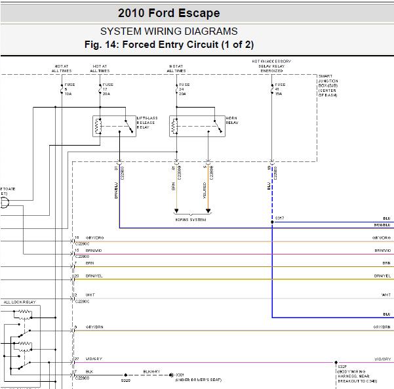Click the arrowhead ending the YEL/RED horn wire
This screenshot has height=389, width=394.
point(208,211)
